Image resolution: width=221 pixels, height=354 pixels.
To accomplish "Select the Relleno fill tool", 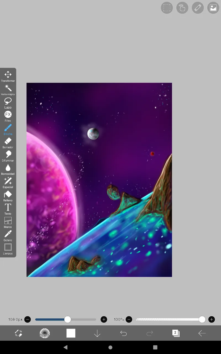I will pyautogui.click(x=8, y=196).
